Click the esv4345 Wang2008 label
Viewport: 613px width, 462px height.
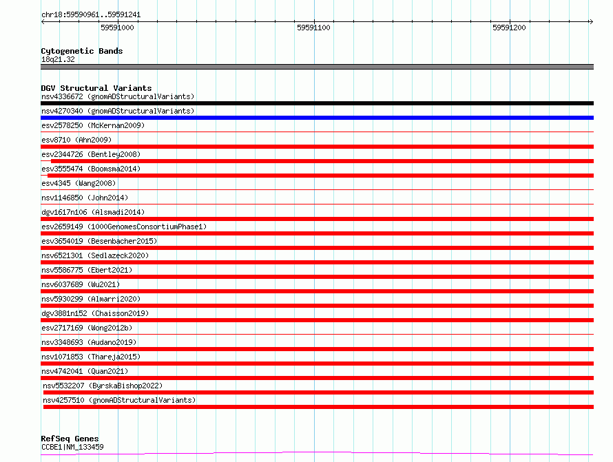(79, 183)
